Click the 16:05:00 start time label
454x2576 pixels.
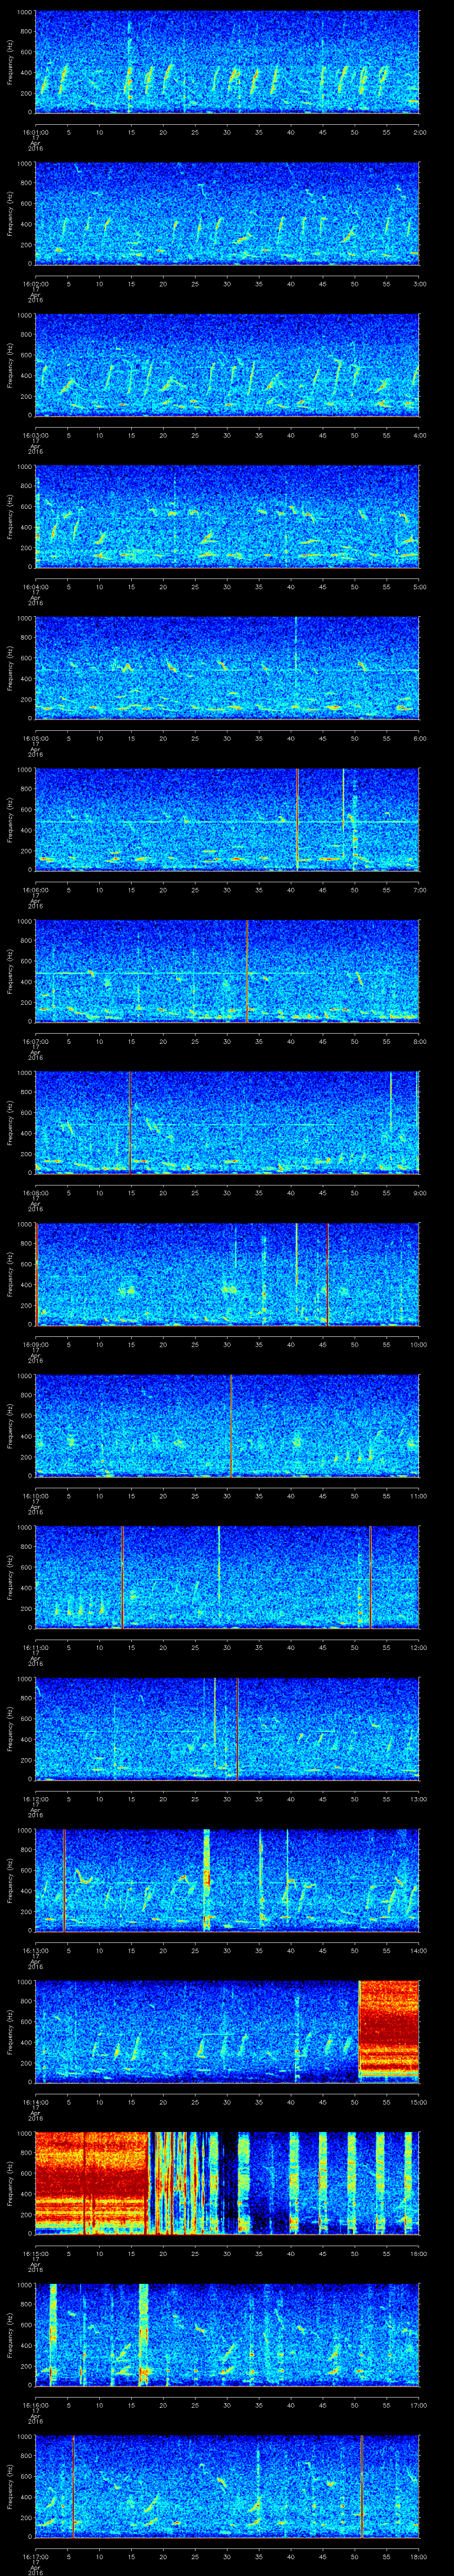pos(35,738)
